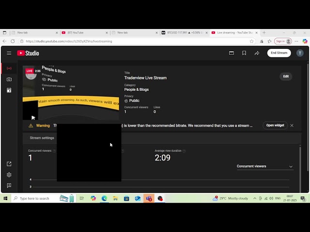Open the Send feedback icon in sidebar
This screenshot has width=310, height=232.
tap(9, 186)
